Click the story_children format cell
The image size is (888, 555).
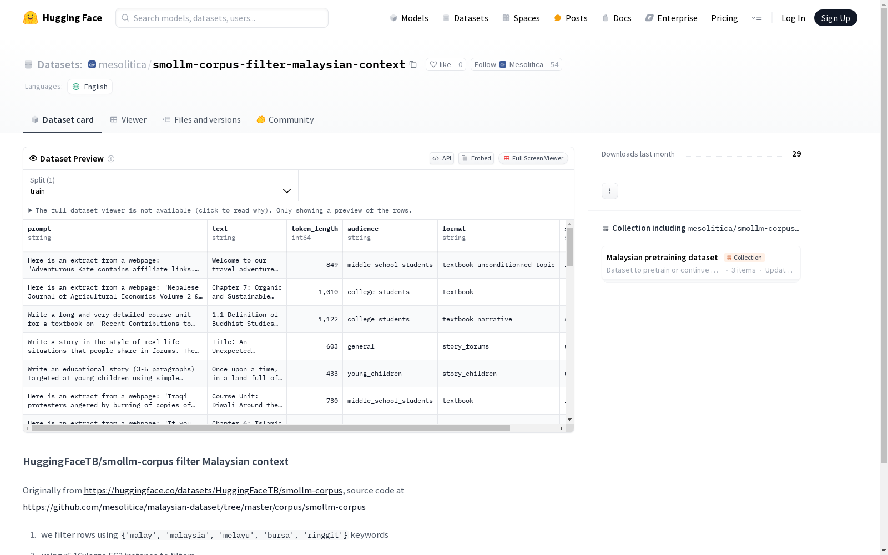[x=499, y=374]
